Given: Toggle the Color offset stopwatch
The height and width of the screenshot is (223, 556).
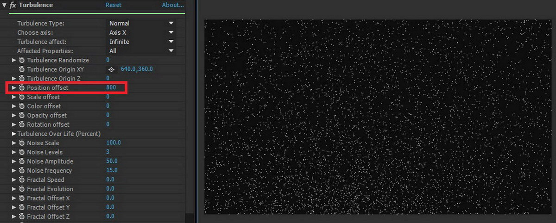Looking at the screenshot, I should point(22,106).
